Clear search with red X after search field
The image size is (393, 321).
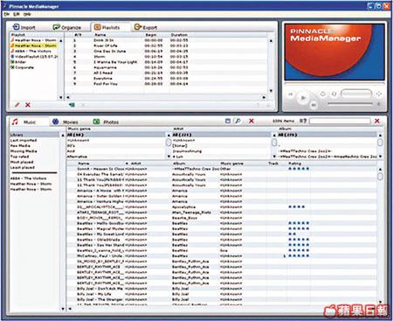(x=377, y=121)
